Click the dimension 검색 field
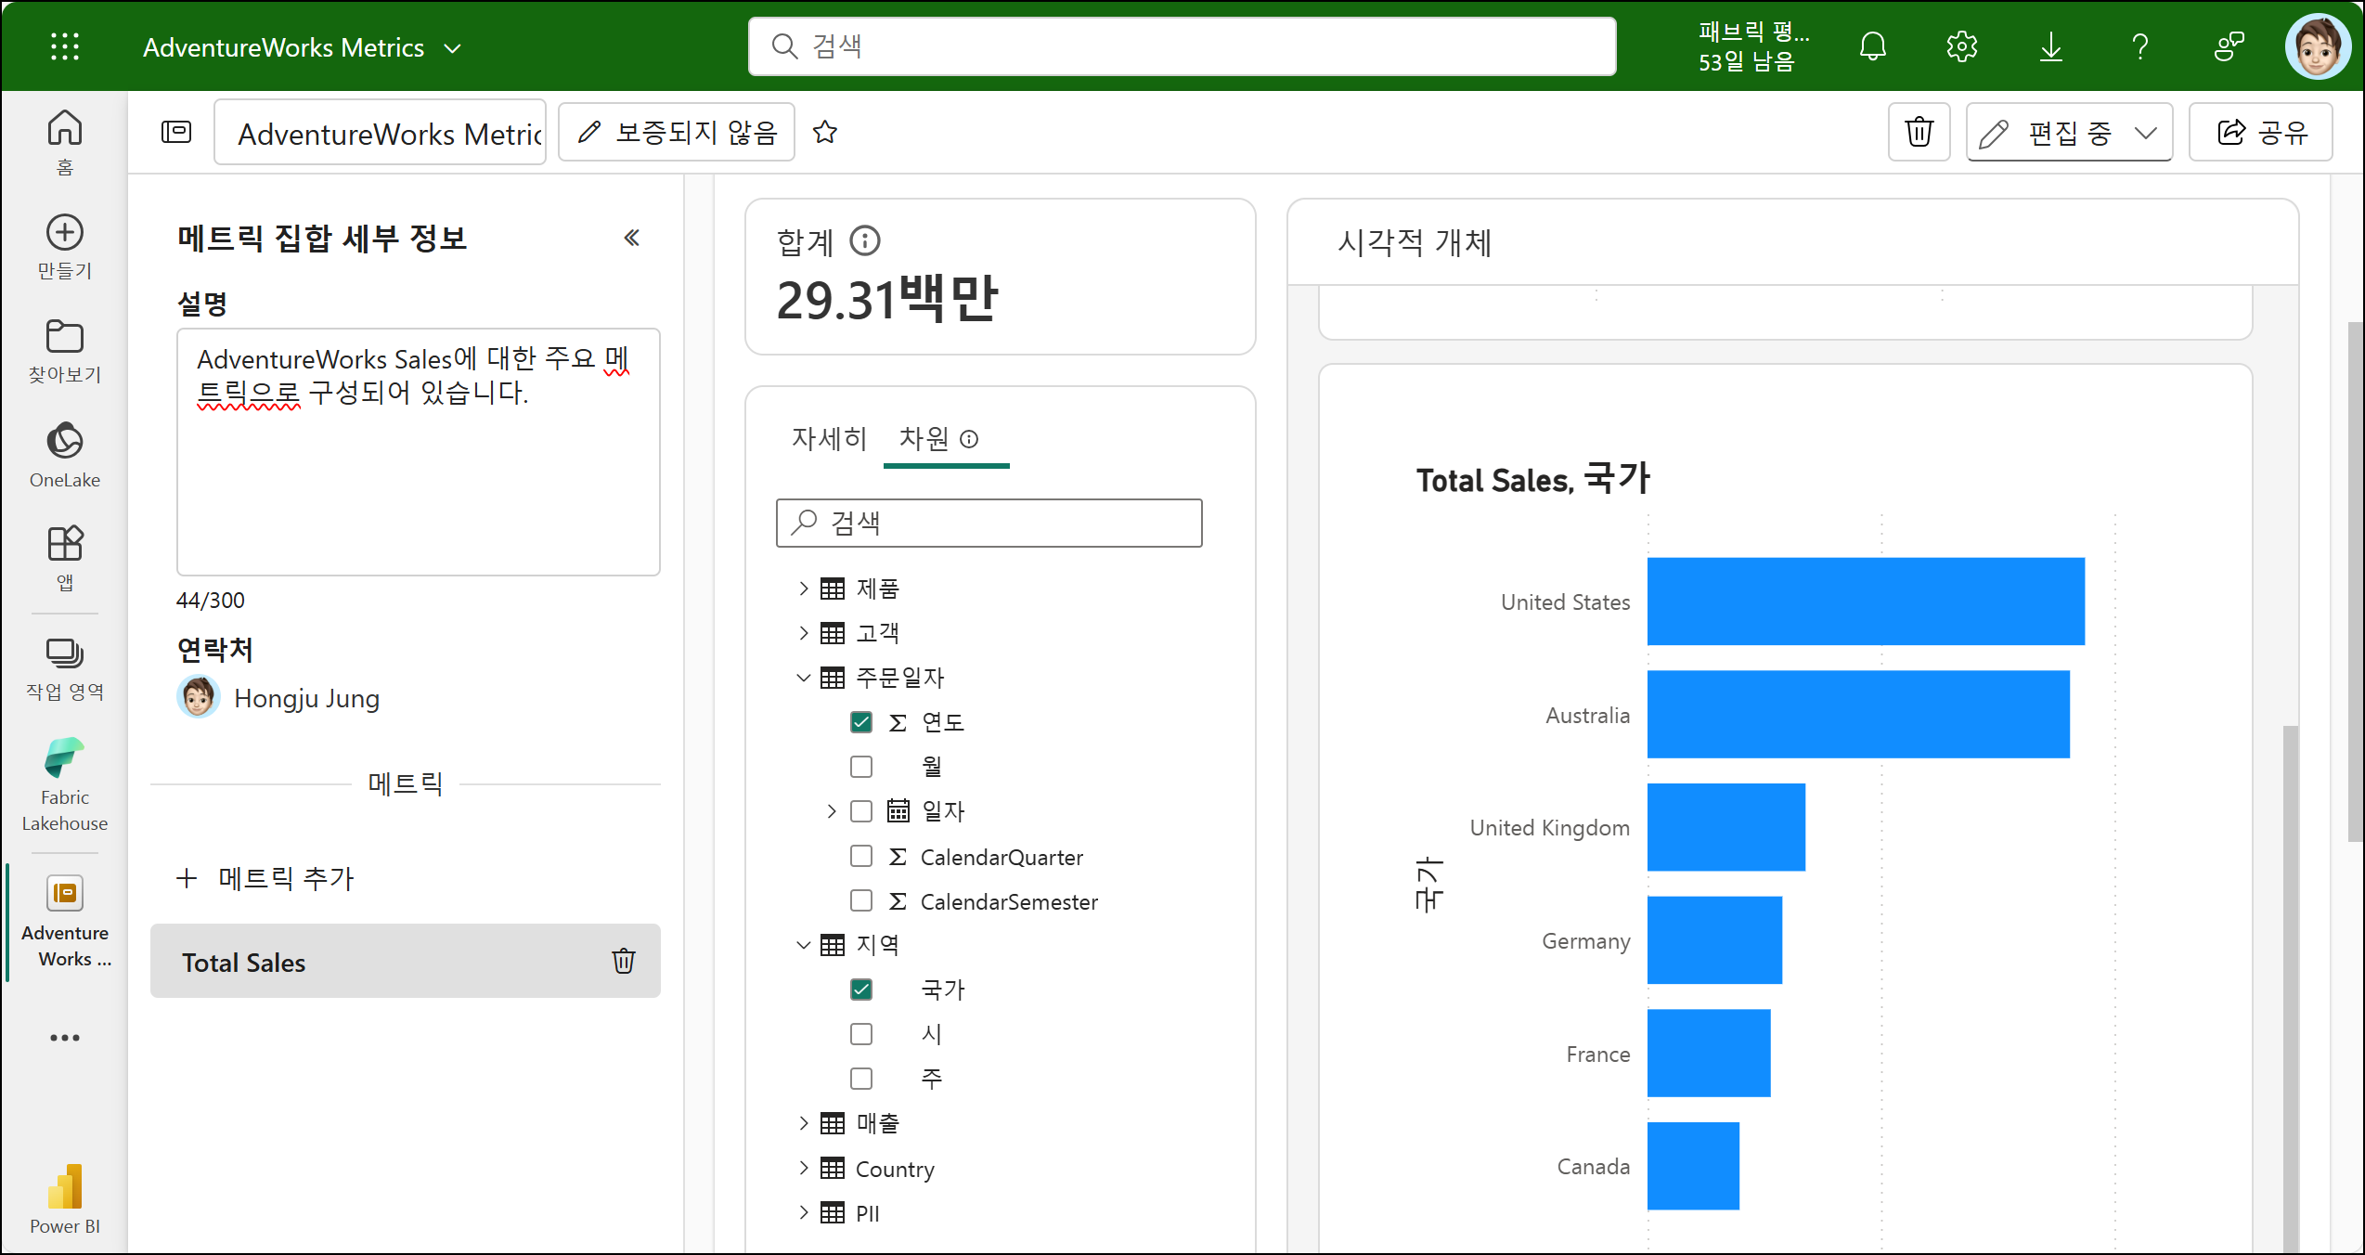2365x1255 pixels. pos(989,523)
